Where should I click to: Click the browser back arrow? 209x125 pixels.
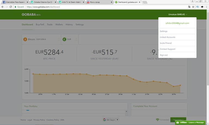pos(2,7)
